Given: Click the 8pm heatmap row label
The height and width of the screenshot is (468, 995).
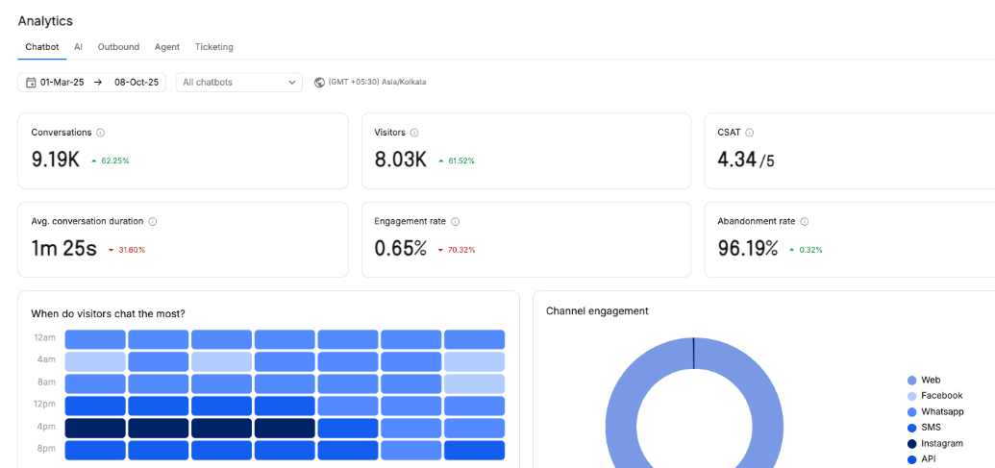Looking at the screenshot, I should (x=46, y=449).
